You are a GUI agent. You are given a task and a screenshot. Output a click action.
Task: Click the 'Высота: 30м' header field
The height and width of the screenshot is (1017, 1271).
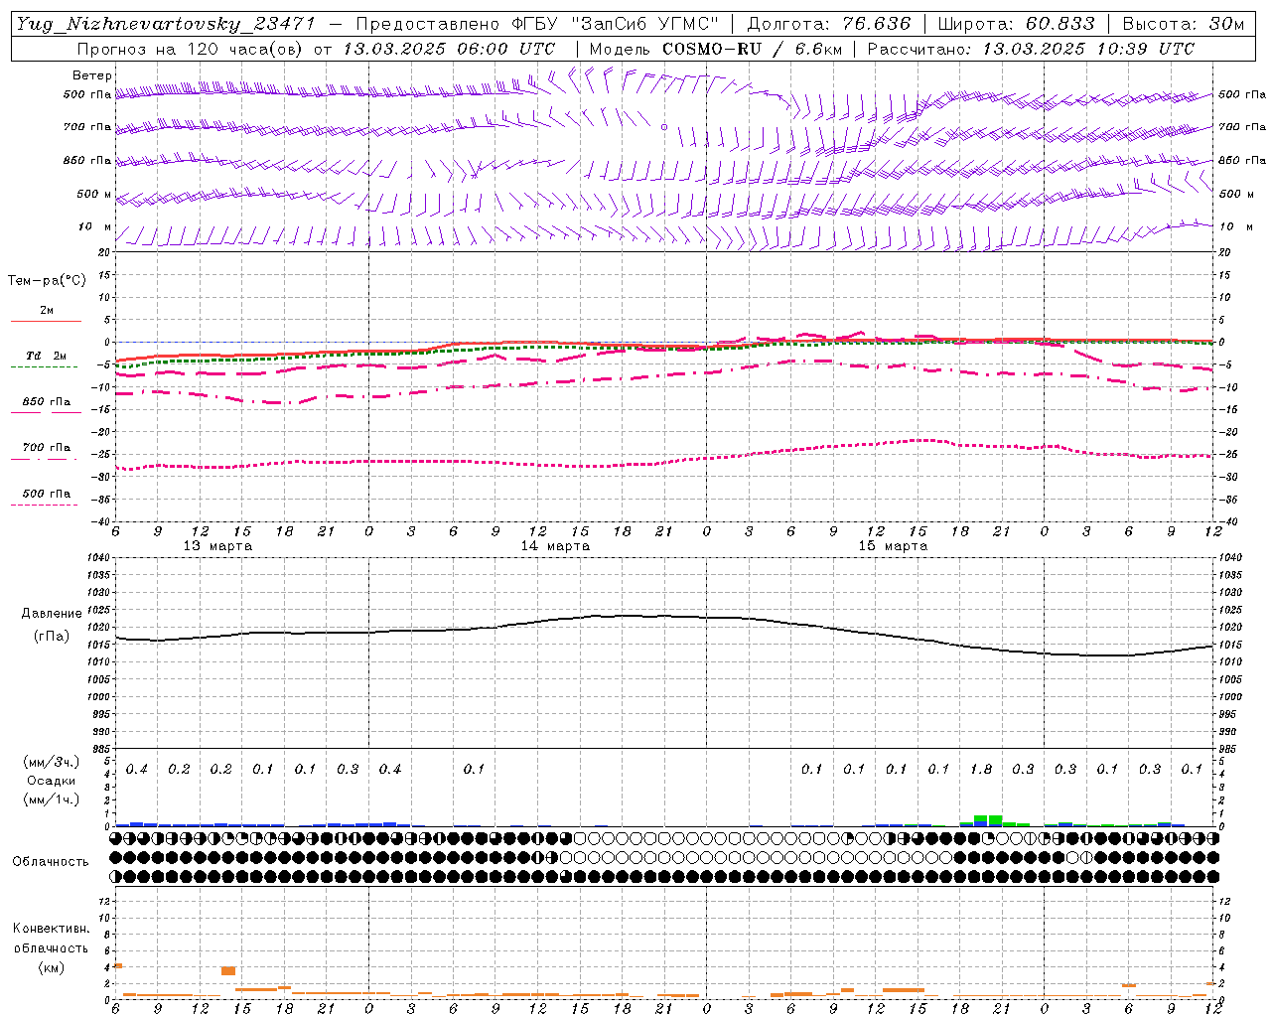(x=1183, y=24)
